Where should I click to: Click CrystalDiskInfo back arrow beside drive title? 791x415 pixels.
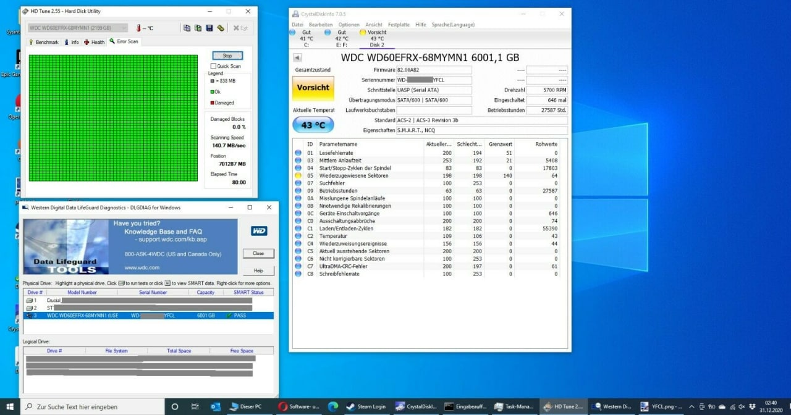click(297, 57)
